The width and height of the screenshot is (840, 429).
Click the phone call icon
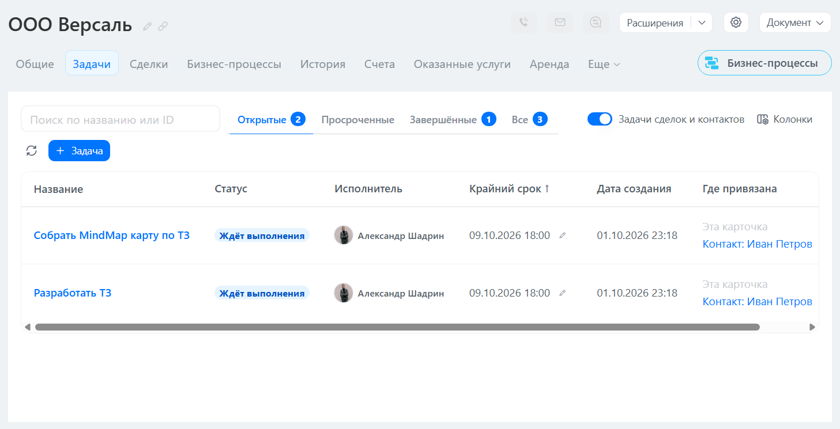(523, 22)
